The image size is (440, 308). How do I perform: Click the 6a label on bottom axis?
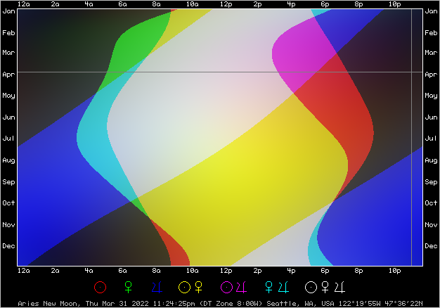tap(124, 271)
